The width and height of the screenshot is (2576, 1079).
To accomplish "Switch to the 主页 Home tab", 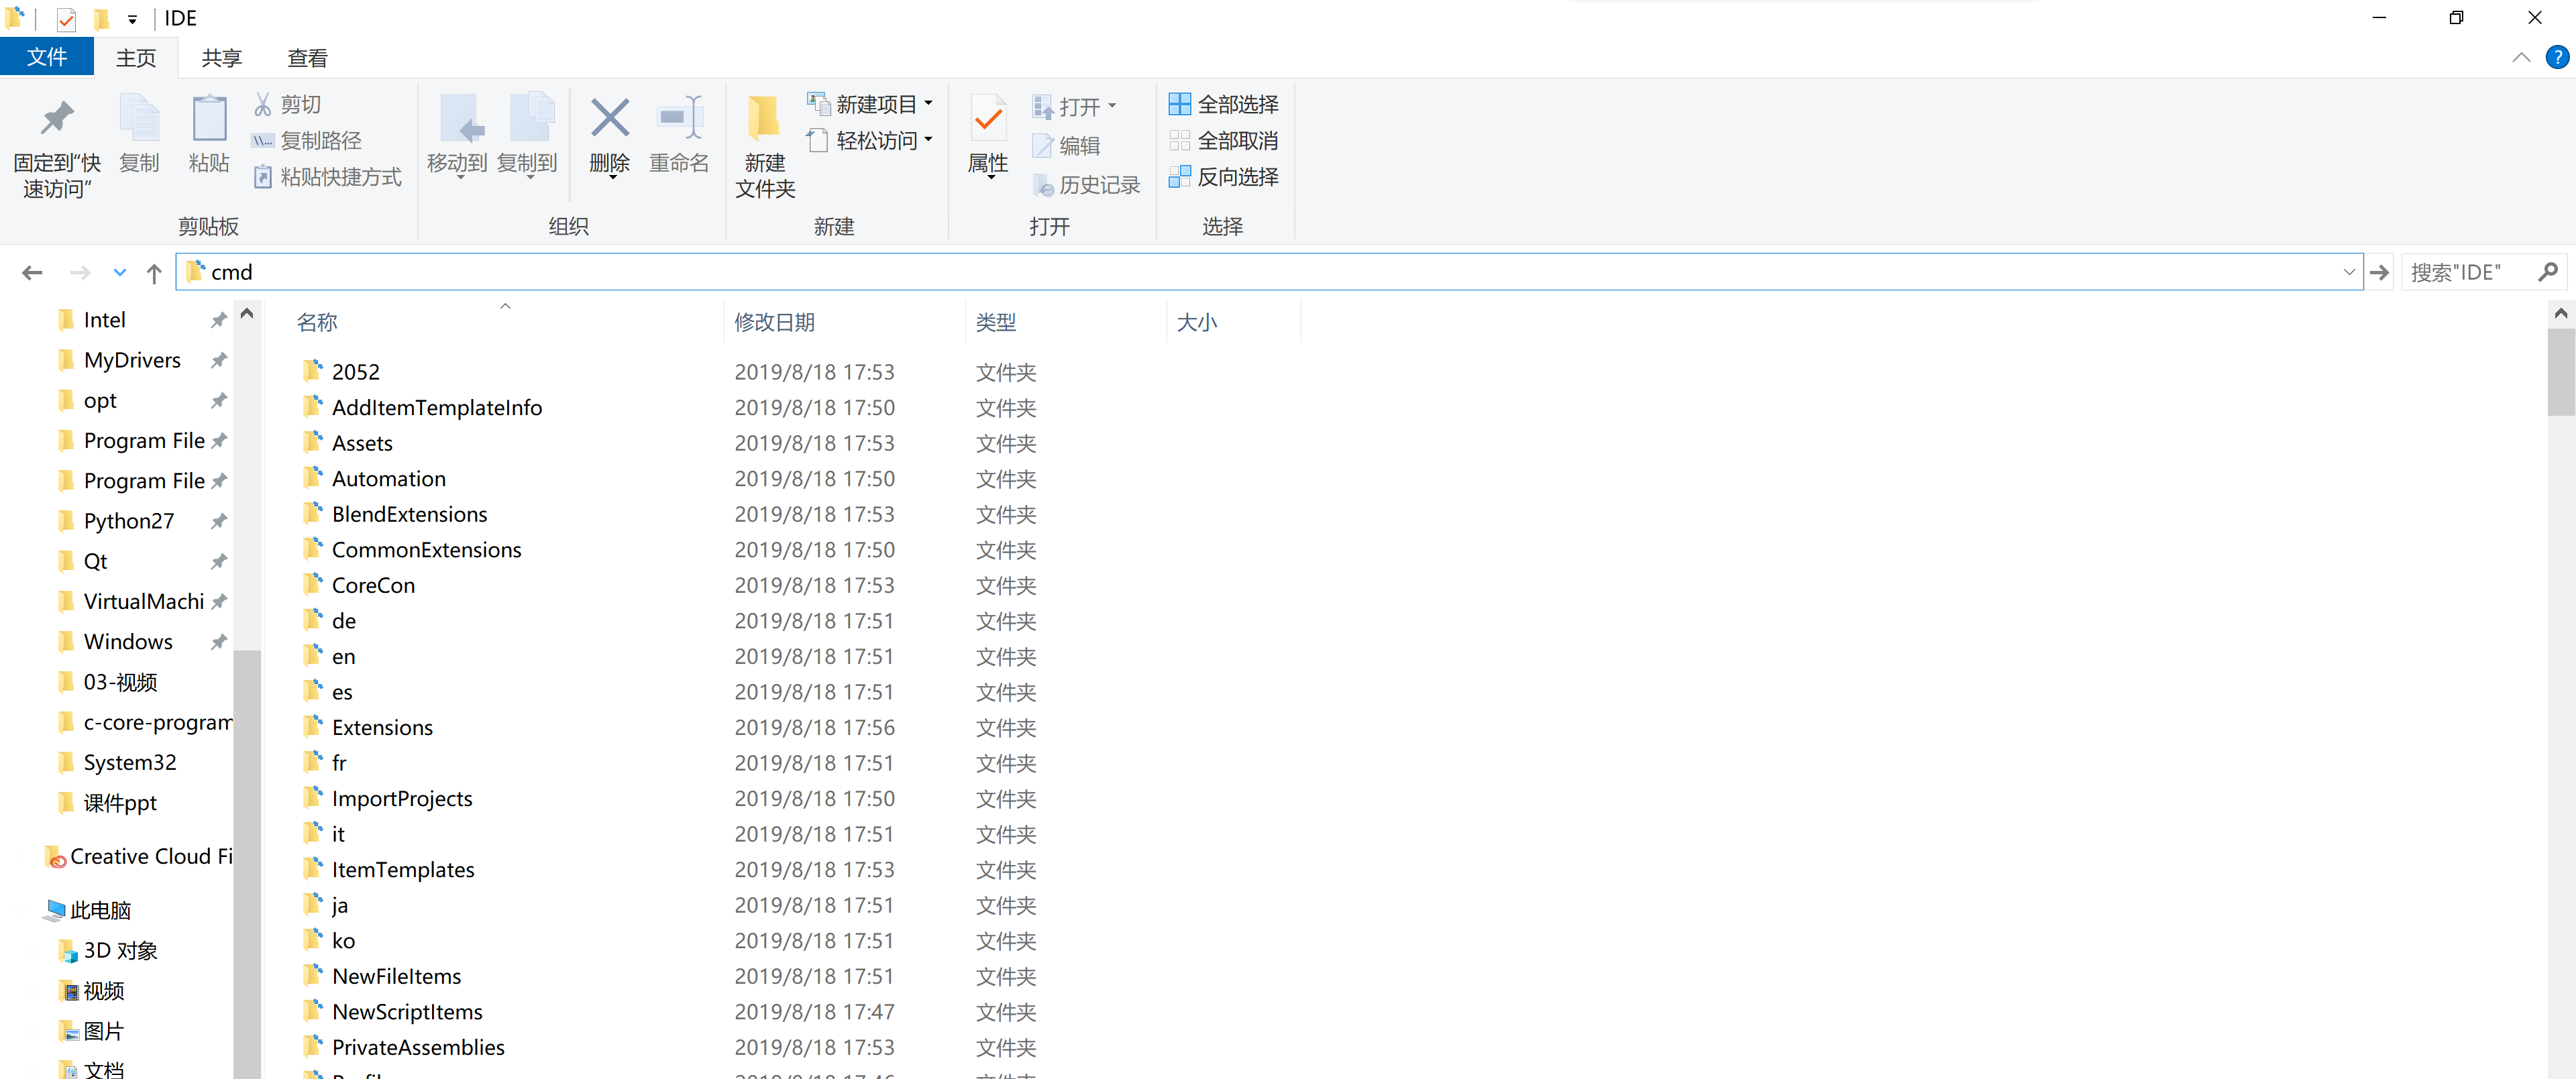I will [136, 58].
